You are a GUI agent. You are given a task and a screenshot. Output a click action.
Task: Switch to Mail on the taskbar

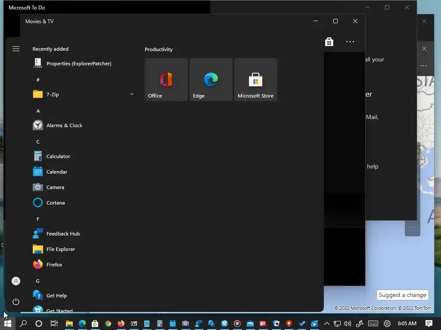click(250, 324)
